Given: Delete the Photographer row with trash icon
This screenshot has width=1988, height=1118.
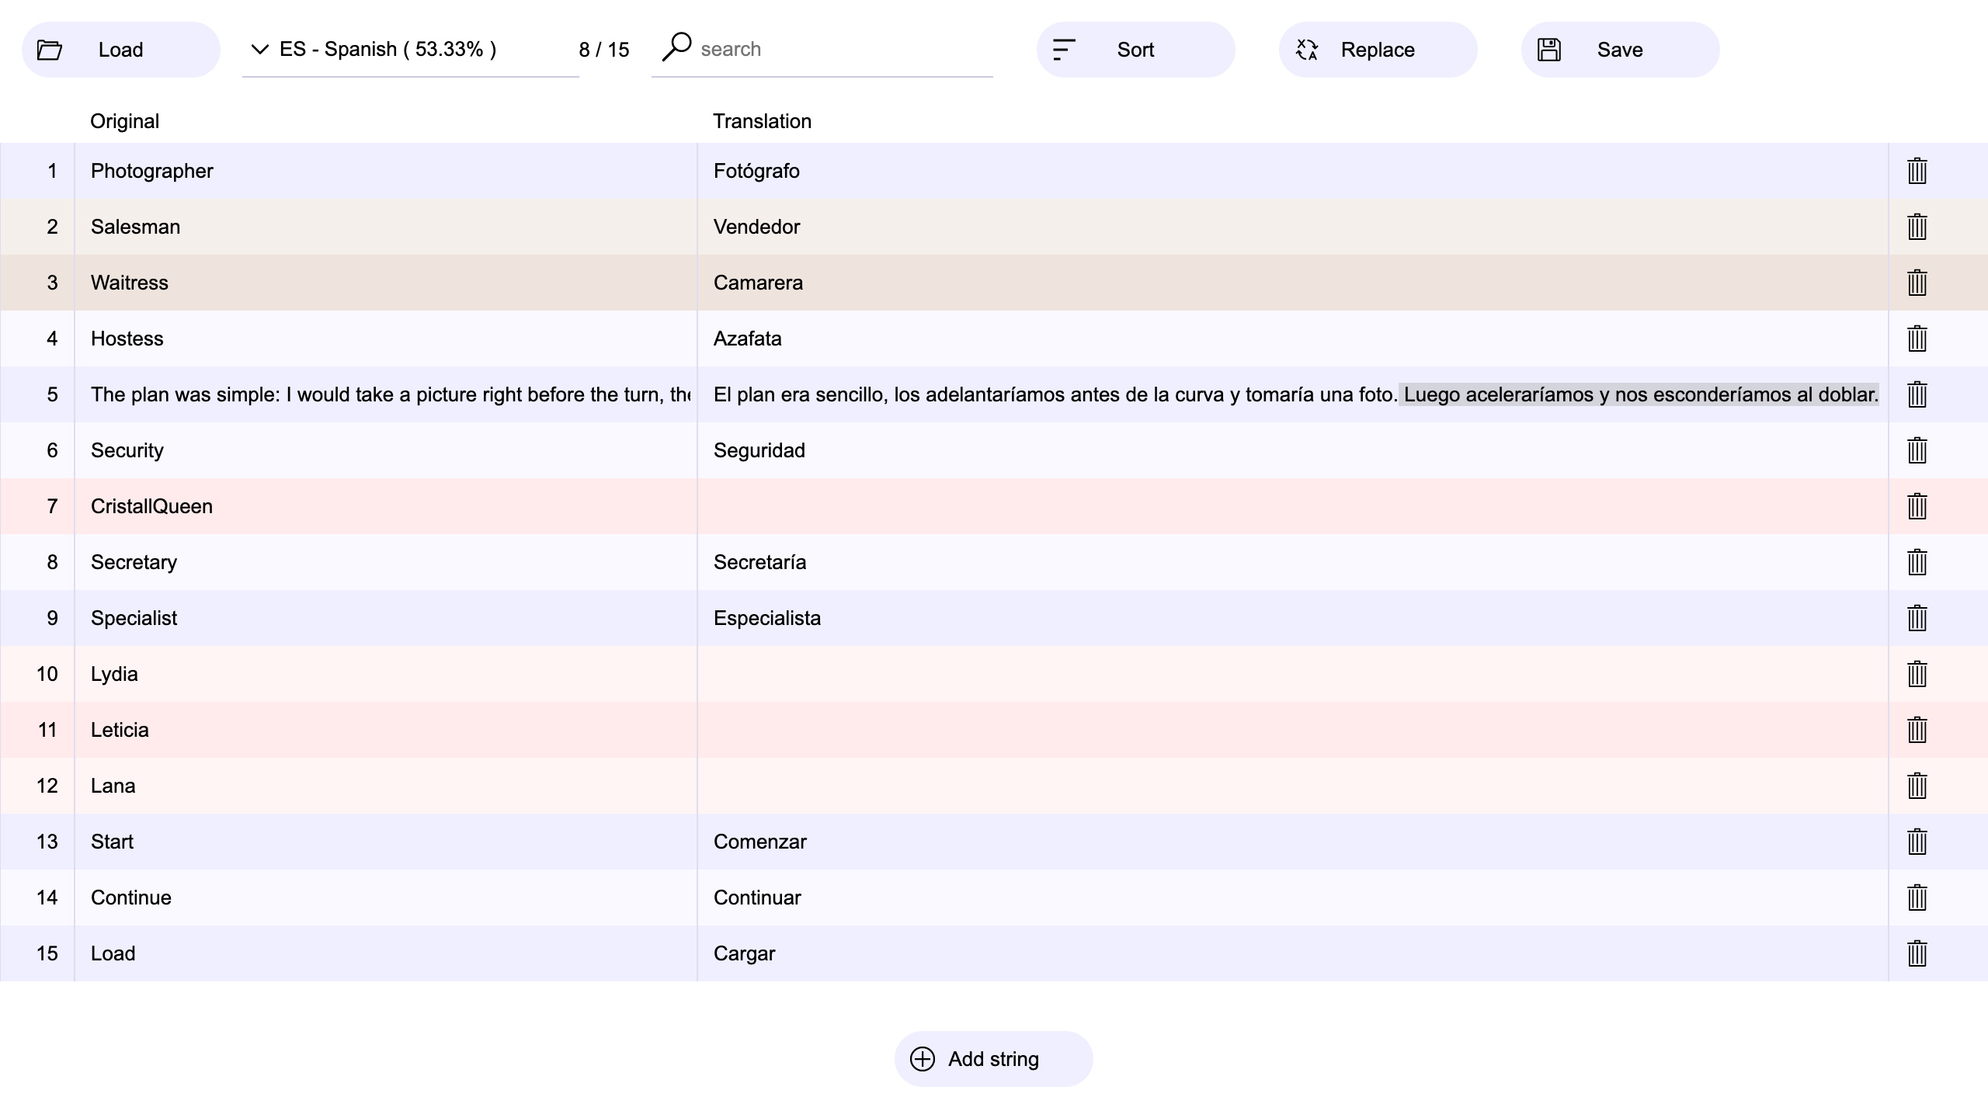Looking at the screenshot, I should click(x=1917, y=171).
